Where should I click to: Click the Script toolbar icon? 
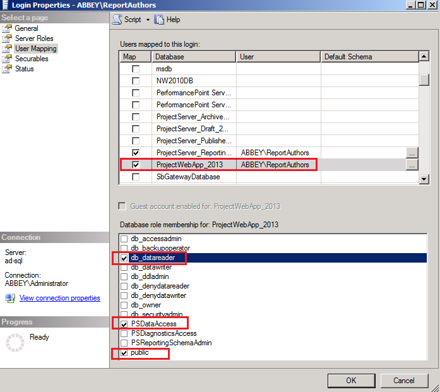pos(117,20)
